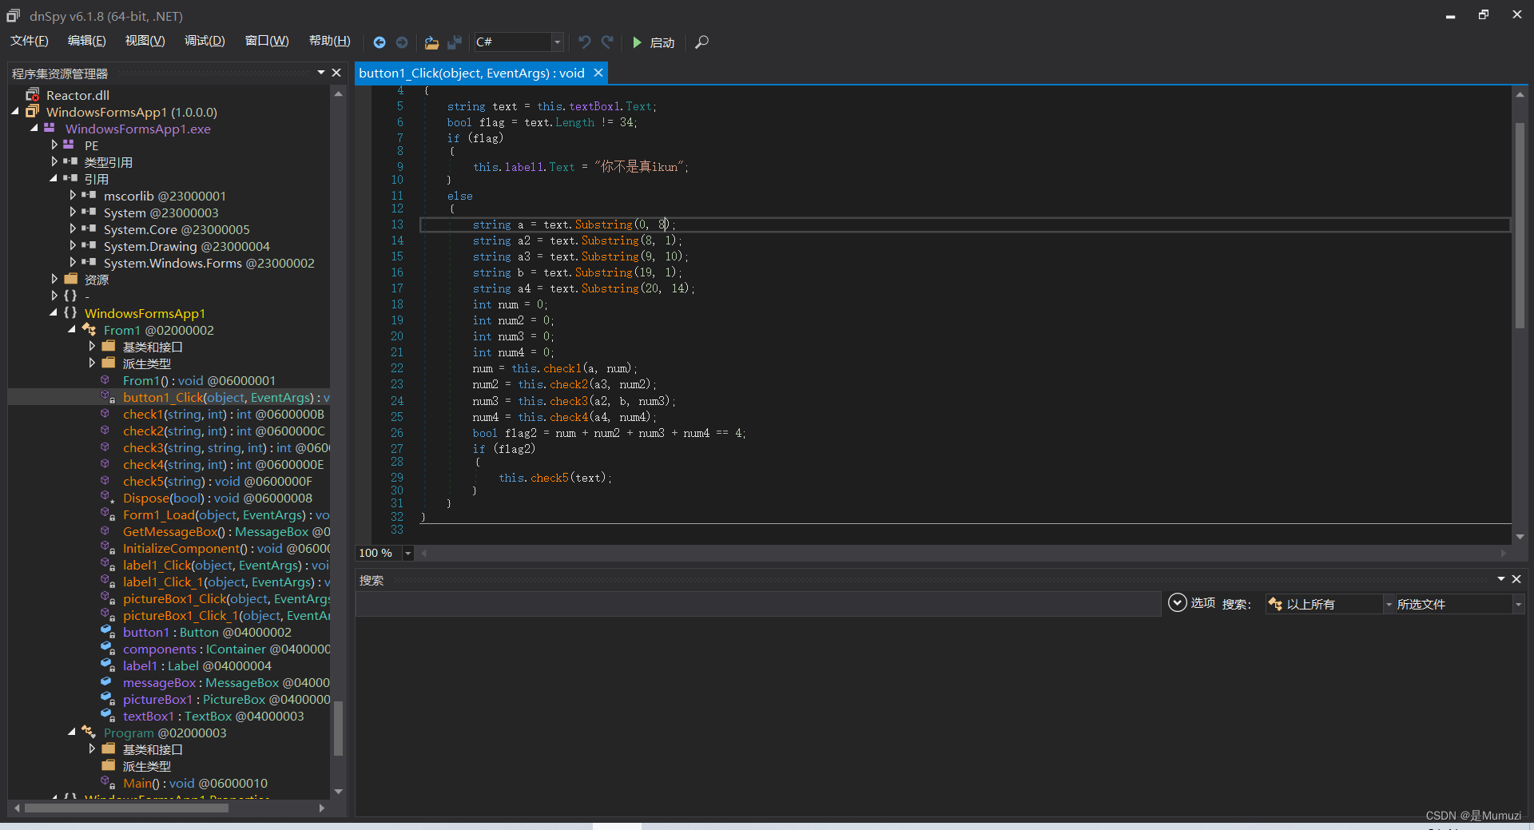1534x830 pixels.
Task: Click the tree scroll down arrow
Action: pos(338,792)
